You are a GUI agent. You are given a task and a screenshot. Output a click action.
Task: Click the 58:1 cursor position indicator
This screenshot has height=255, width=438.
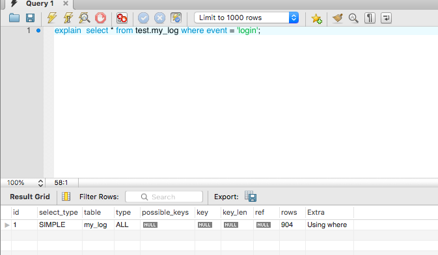[61, 182]
